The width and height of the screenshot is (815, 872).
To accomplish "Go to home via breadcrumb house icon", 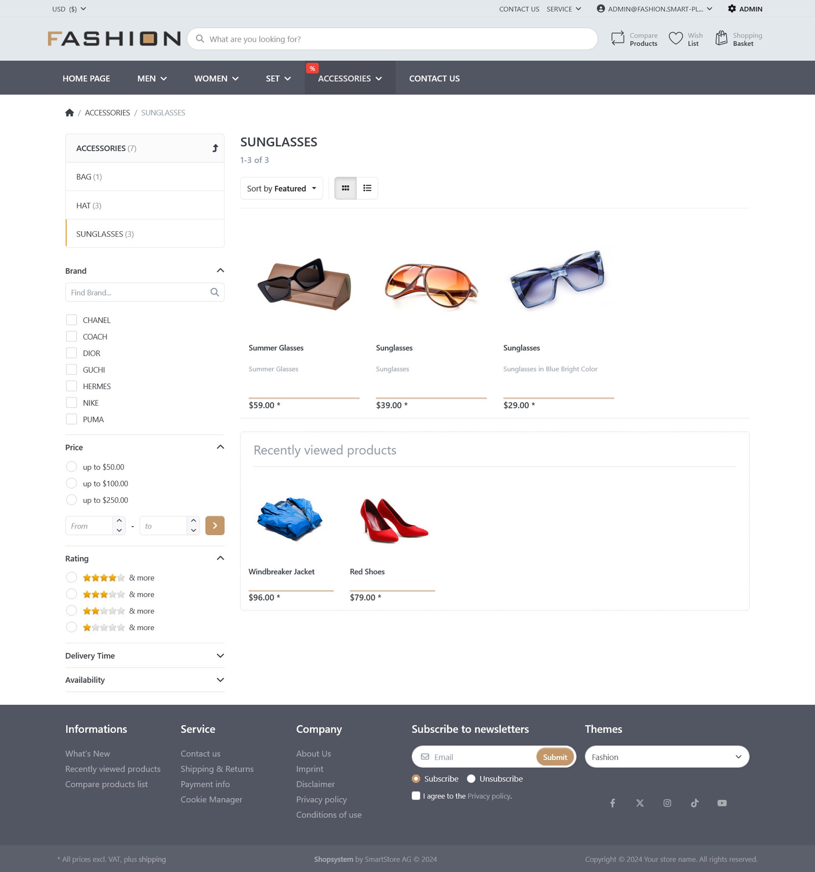I will (x=69, y=113).
